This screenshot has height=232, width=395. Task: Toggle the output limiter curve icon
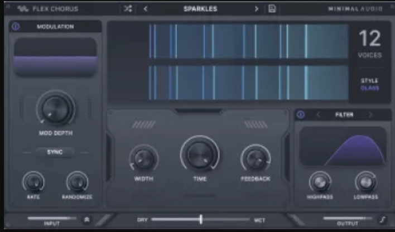point(383,220)
